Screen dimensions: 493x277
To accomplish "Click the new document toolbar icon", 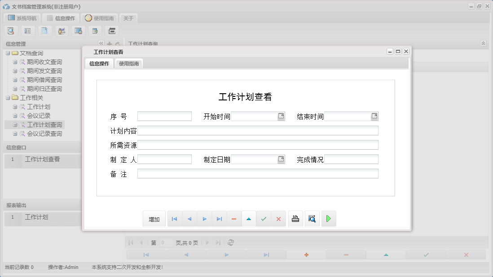I will 44,30.
